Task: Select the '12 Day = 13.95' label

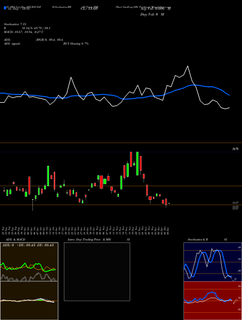Action: click(19, 9)
